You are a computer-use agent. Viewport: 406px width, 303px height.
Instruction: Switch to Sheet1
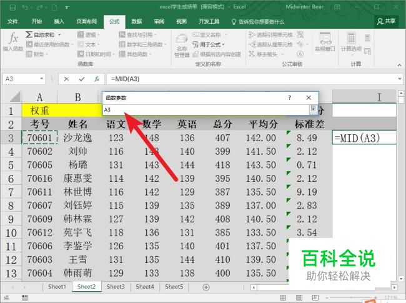coord(57,287)
